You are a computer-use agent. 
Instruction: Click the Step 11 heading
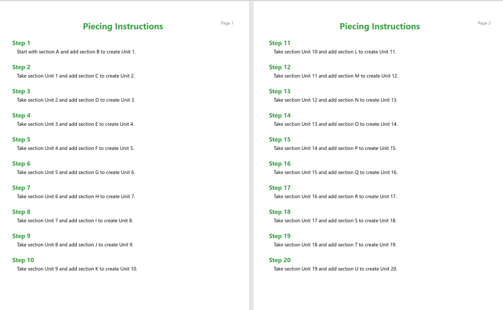(x=279, y=43)
